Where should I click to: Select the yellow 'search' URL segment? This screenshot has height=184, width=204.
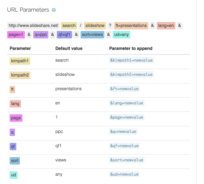coord(69,26)
